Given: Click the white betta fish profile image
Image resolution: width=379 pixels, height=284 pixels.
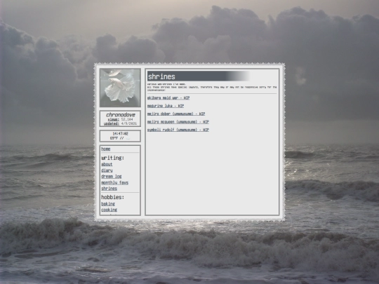Looking at the screenshot, I should [x=120, y=88].
